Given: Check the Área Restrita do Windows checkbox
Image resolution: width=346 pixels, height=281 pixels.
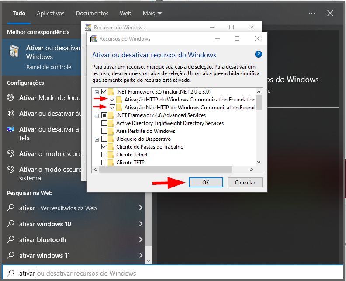Looking at the screenshot, I should [x=104, y=131].
